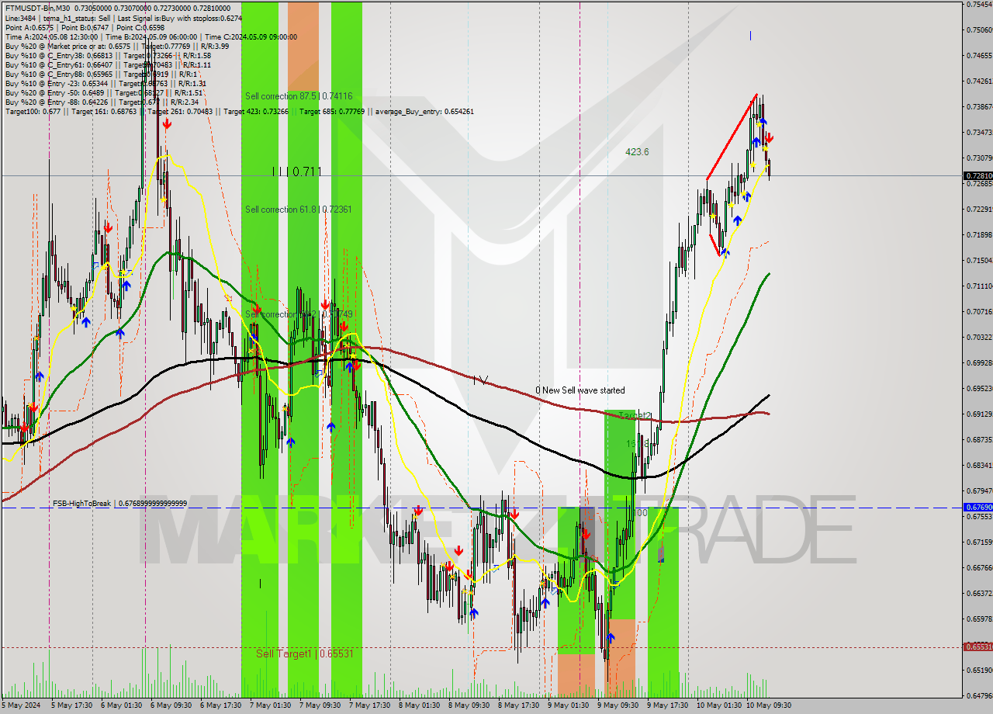
Task: Click the 0.70322 price axis value
Action: (979, 337)
